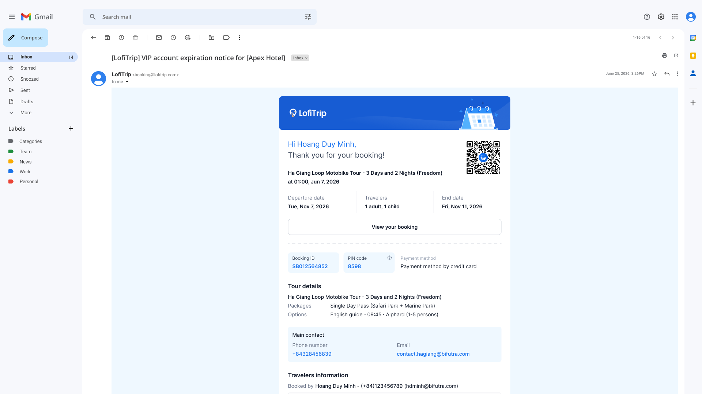Click phone number +84328456839
Screen dimensions: 702x394
tap(312, 354)
